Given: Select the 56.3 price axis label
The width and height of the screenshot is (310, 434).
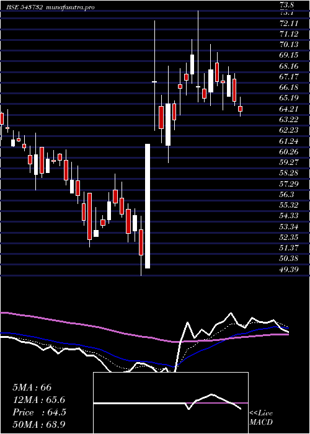Looking at the screenshot, I should pyautogui.click(x=286, y=194).
